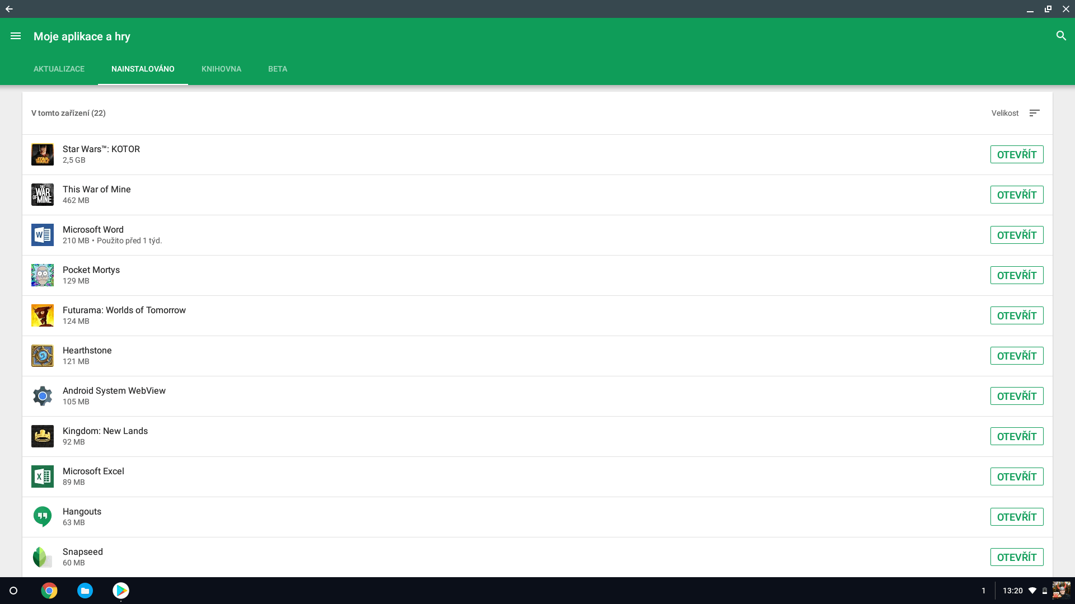Click the This War of Mine icon
Image resolution: width=1075 pixels, height=604 pixels.
(43, 195)
